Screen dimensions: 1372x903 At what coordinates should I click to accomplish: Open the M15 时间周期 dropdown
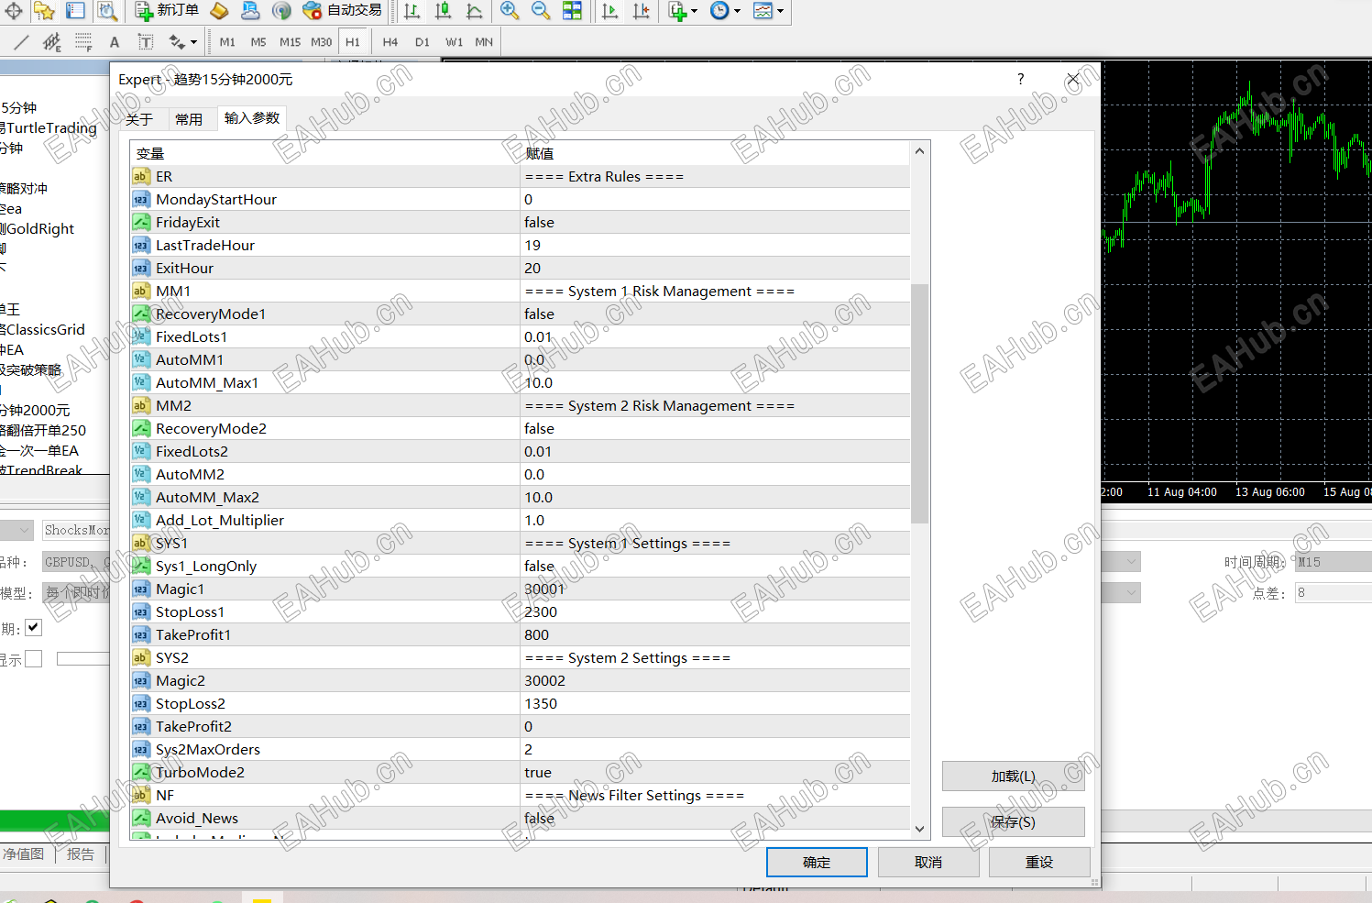tap(1333, 562)
